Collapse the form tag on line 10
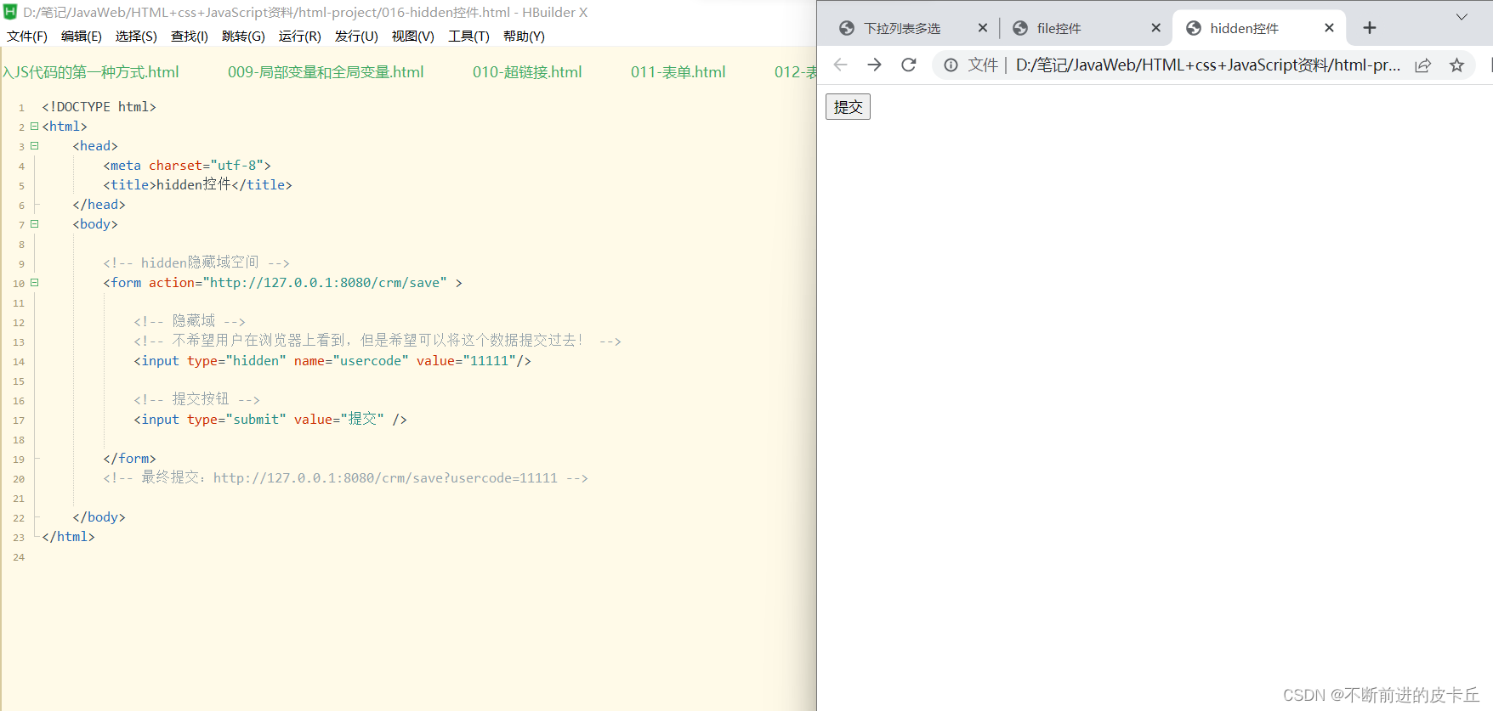Viewport: 1493px width, 711px height. click(35, 282)
